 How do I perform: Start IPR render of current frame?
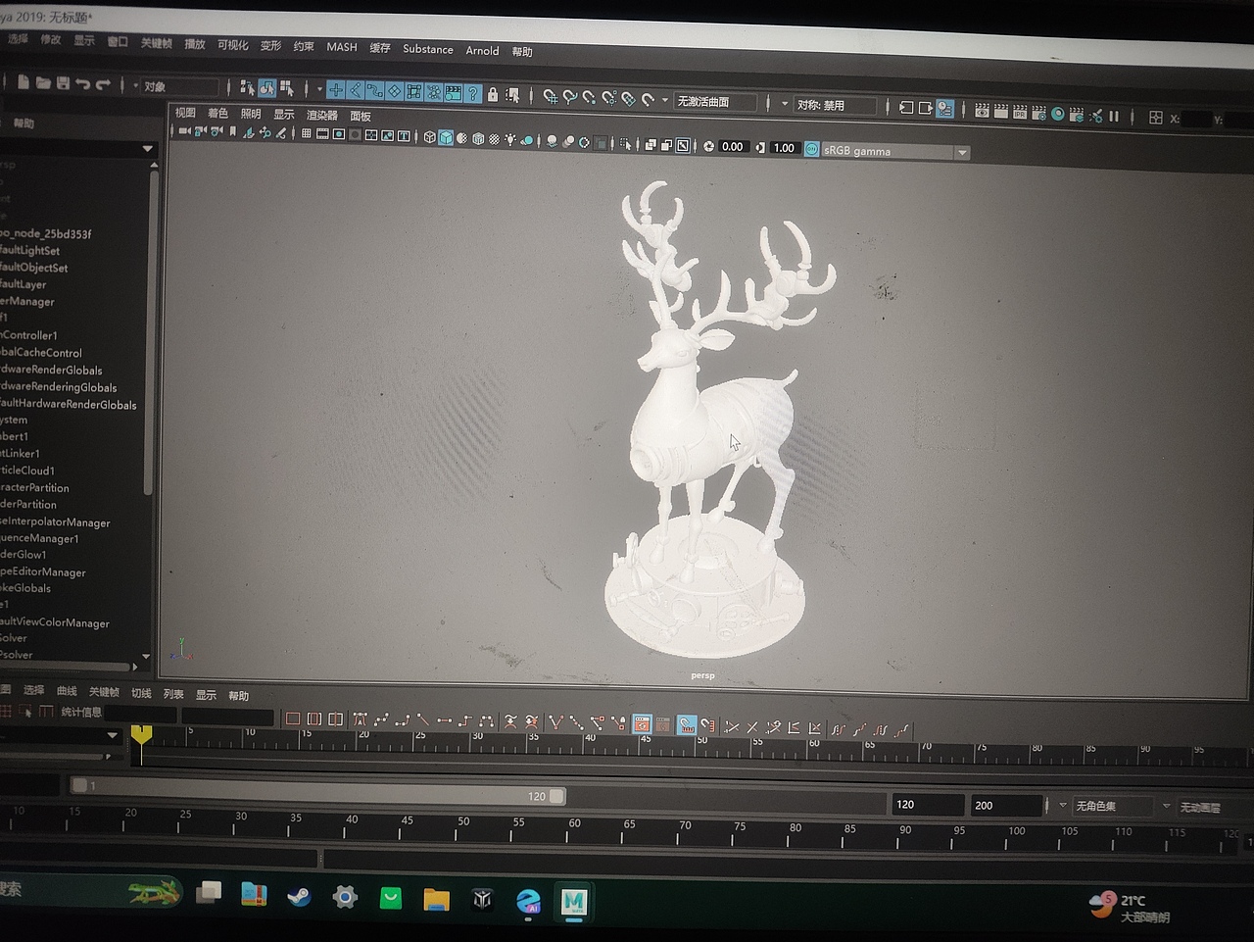(x=1020, y=113)
